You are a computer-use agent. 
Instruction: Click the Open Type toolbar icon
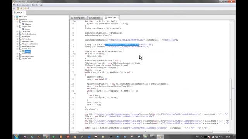coord(18,8)
